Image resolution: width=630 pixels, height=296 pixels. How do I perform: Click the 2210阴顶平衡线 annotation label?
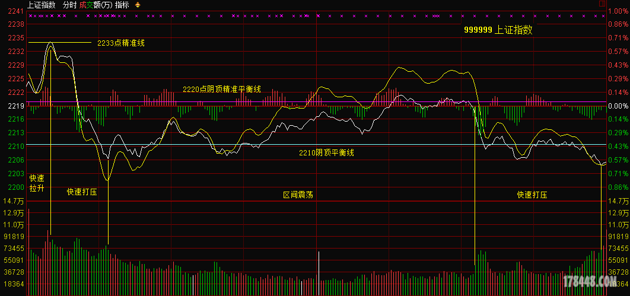click(326, 152)
